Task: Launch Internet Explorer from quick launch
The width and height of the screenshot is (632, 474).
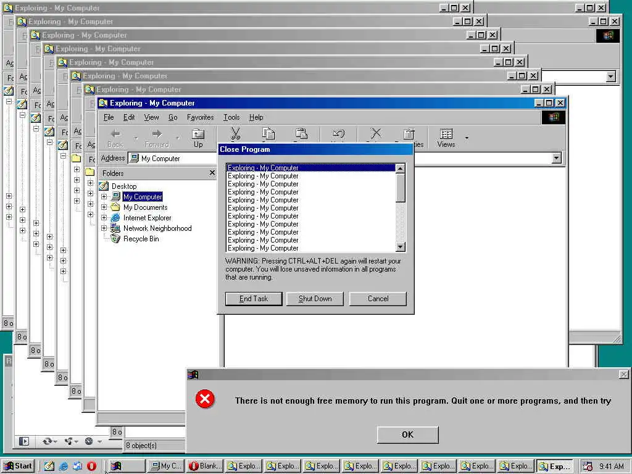Action: pos(64,466)
